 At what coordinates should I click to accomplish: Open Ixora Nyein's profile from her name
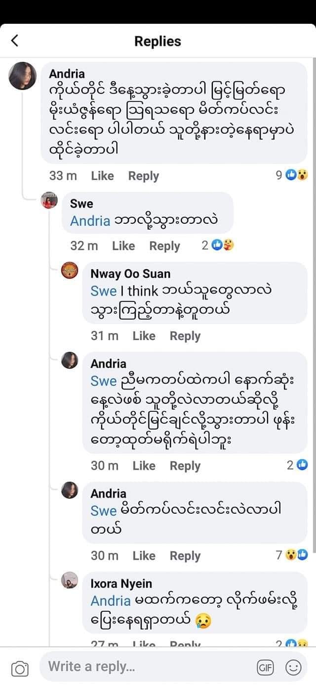coord(121,584)
